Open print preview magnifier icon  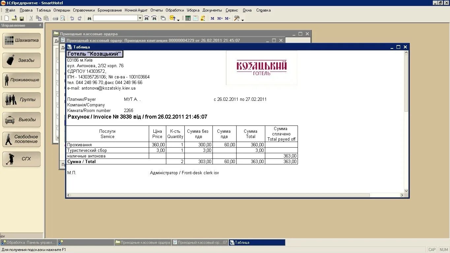63,18
